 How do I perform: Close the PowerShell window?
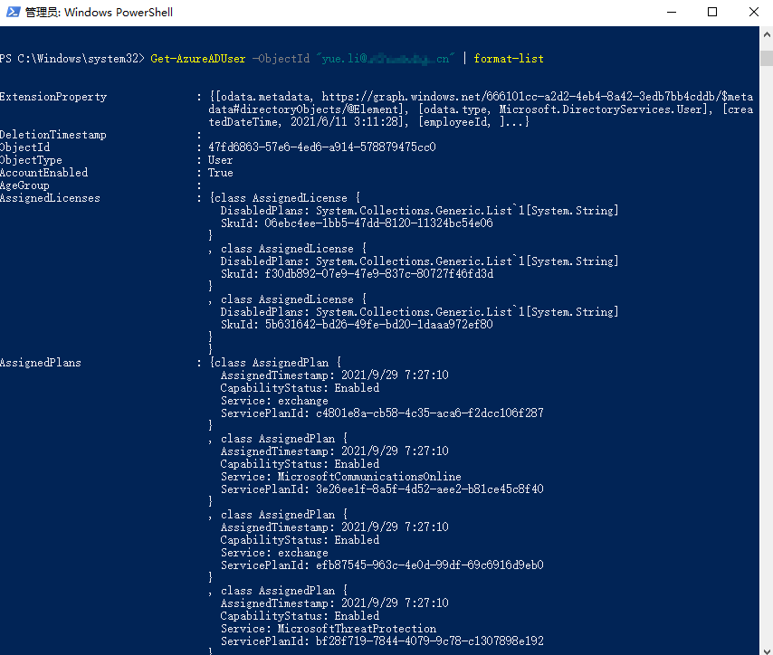tap(753, 13)
